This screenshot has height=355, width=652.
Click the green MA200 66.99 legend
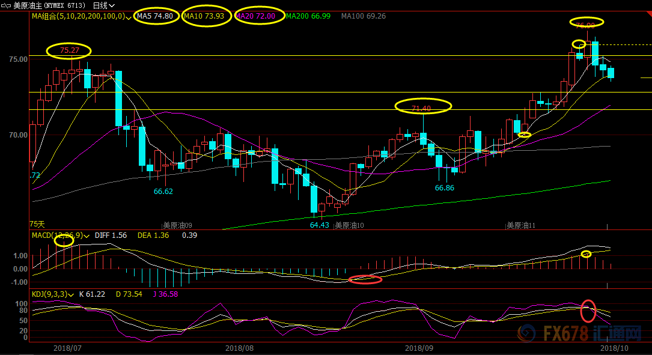click(308, 16)
